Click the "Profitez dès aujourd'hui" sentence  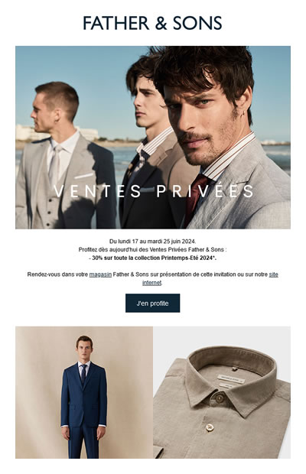pos(153,250)
